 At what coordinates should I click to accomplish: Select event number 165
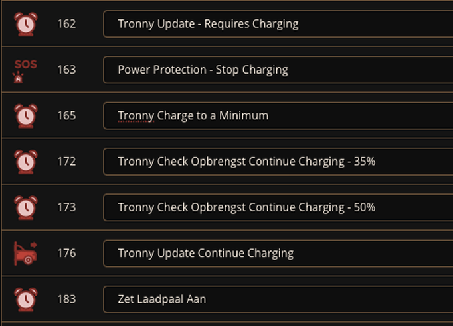pyautogui.click(x=66, y=115)
